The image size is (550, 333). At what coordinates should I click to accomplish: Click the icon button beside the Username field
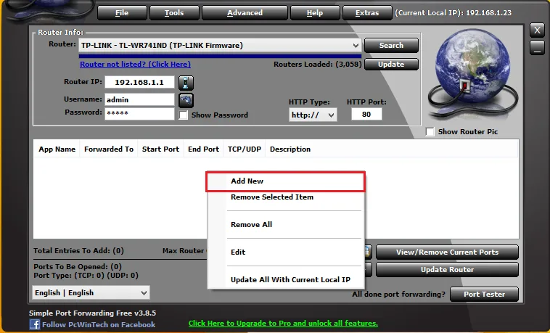tap(186, 100)
